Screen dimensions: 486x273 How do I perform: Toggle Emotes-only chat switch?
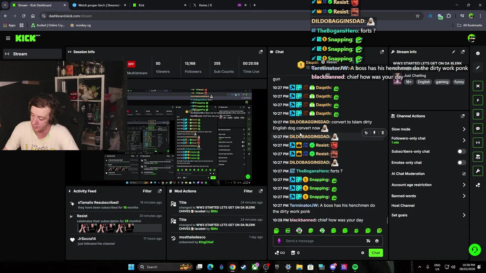tap(461, 163)
